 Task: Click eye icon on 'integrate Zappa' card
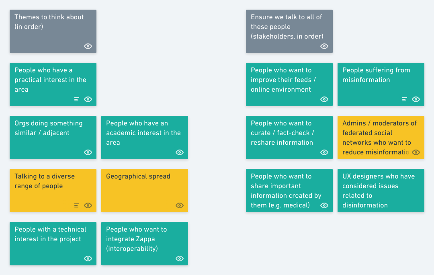(x=180, y=259)
